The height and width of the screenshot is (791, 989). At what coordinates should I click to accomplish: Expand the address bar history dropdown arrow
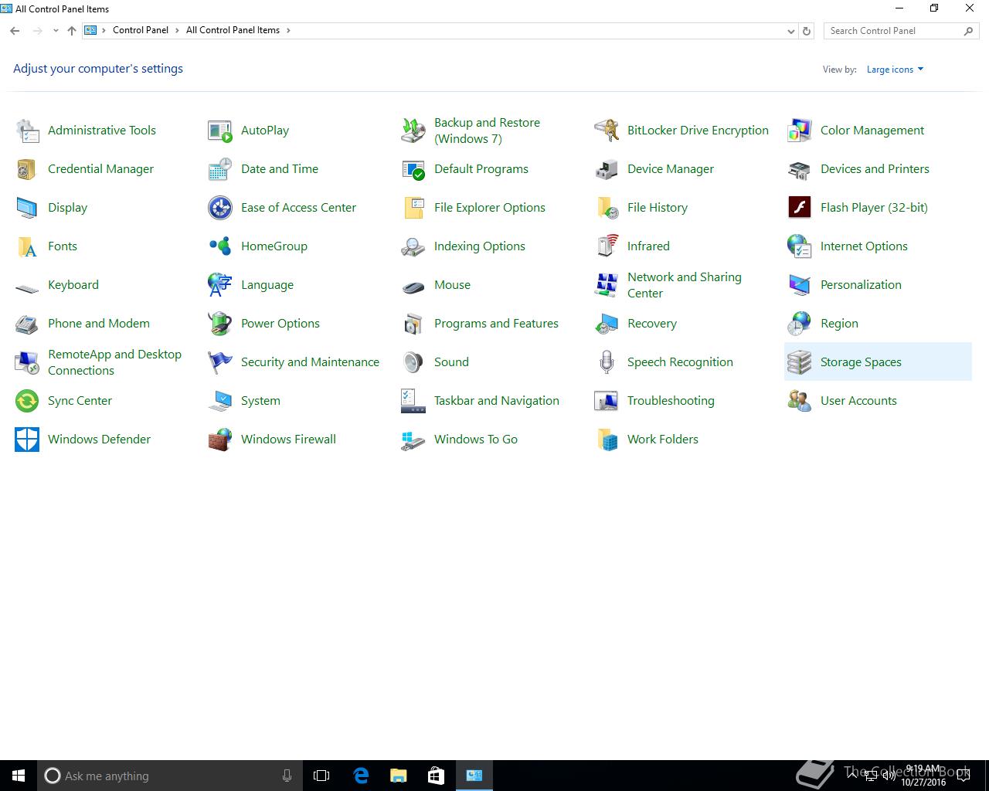coord(790,31)
